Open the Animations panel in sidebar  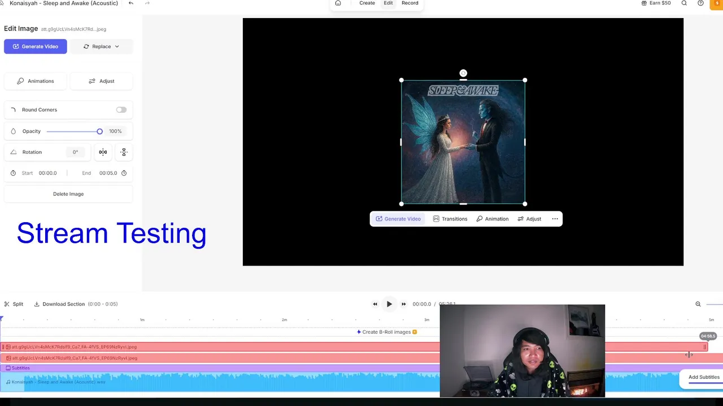point(36,81)
